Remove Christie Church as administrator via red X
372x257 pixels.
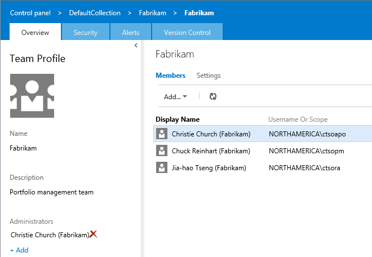coord(94,234)
